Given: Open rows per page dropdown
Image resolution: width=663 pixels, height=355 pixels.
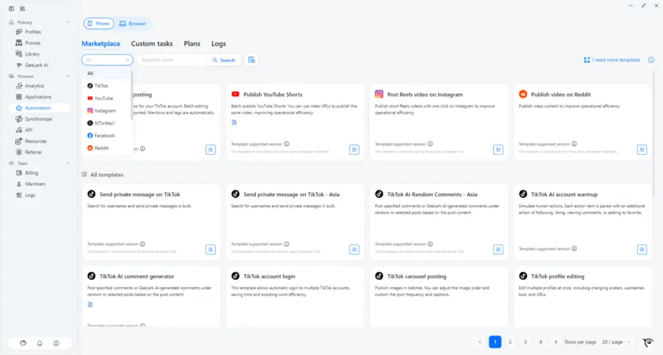Looking at the screenshot, I should click(x=615, y=342).
